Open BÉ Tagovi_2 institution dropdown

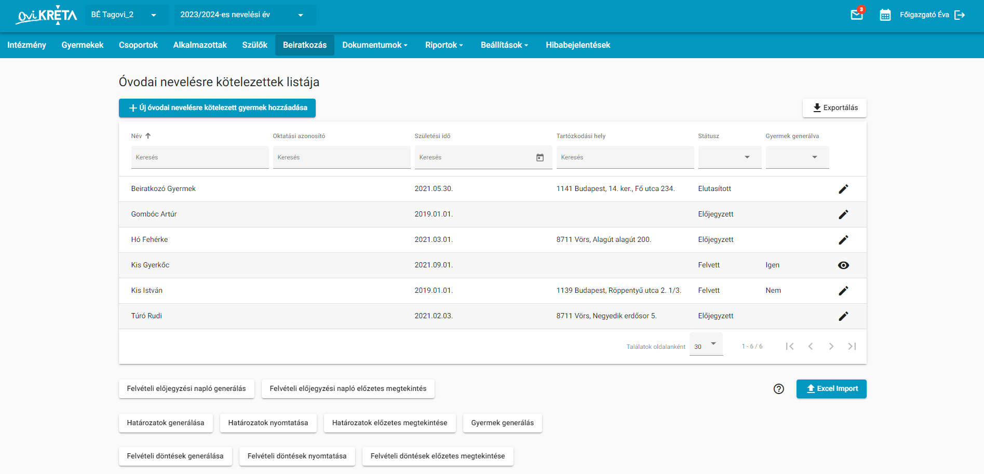click(127, 15)
